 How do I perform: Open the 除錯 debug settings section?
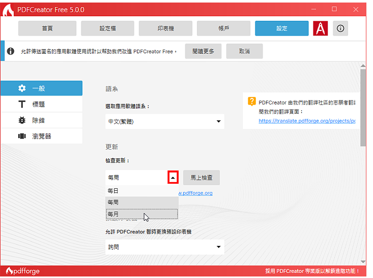pos(41,120)
